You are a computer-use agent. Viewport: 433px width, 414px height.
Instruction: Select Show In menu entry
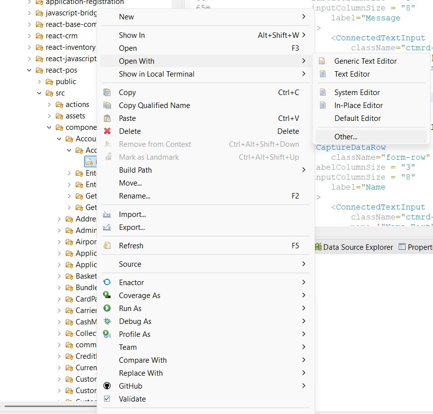206,35
